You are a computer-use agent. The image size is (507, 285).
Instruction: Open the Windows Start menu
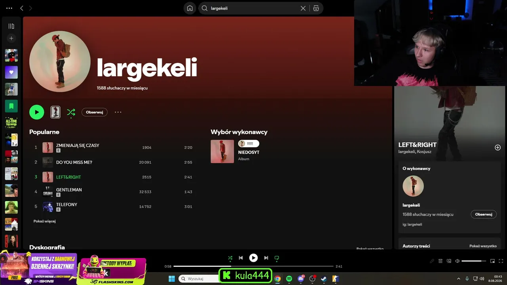tap(172, 279)
